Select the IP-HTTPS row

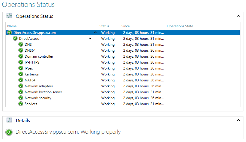pyautogui.click(x=123, y=62)
